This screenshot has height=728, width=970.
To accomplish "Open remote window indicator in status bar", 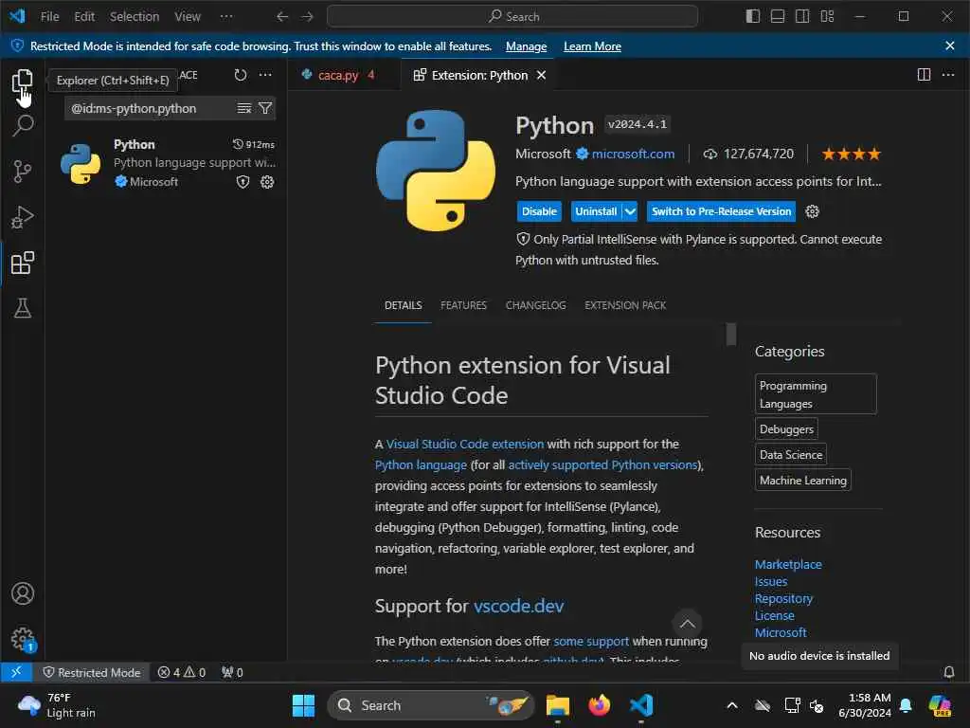I will (x=17, y=672).
